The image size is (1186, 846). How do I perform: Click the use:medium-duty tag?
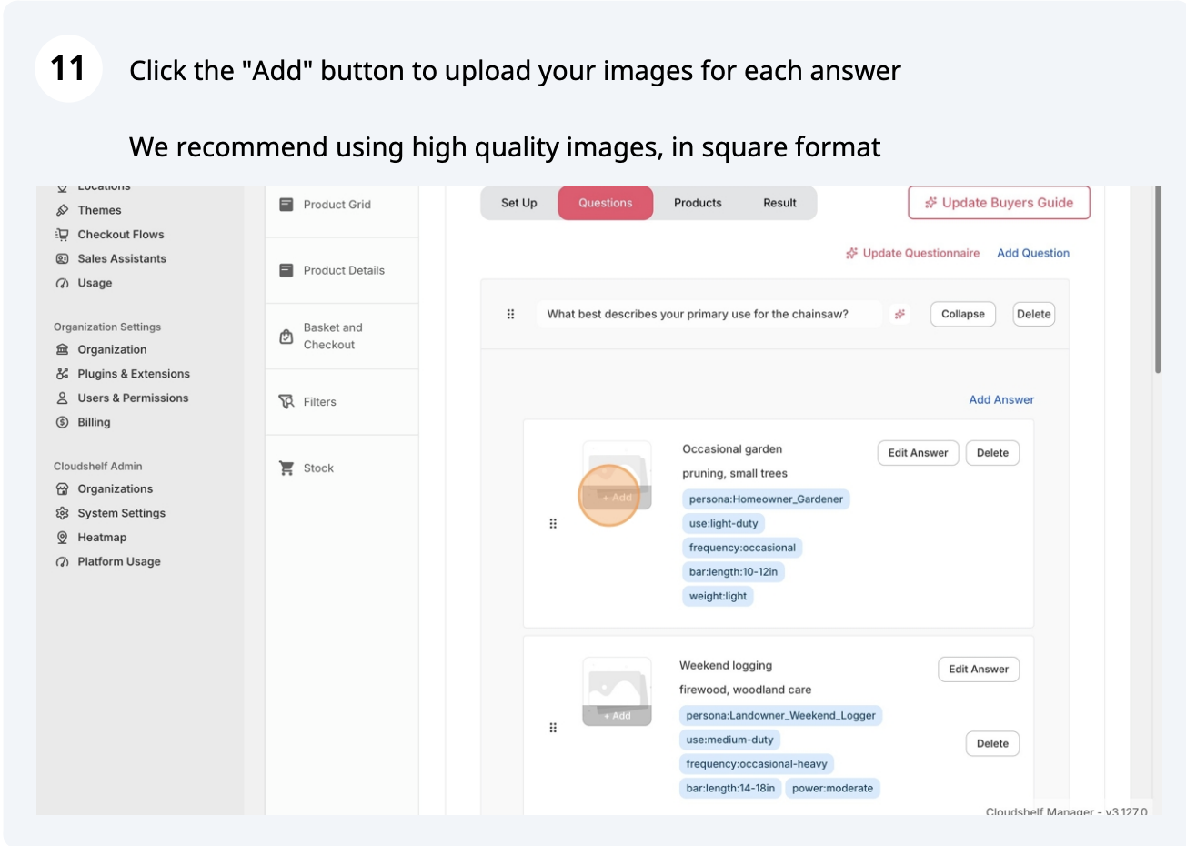[x=729, y=740]
